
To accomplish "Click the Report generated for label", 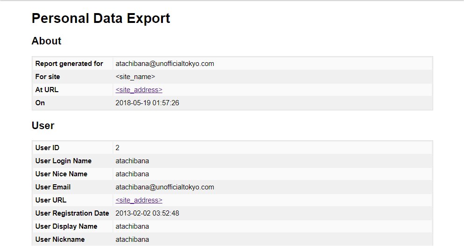I will coord(69,64).
